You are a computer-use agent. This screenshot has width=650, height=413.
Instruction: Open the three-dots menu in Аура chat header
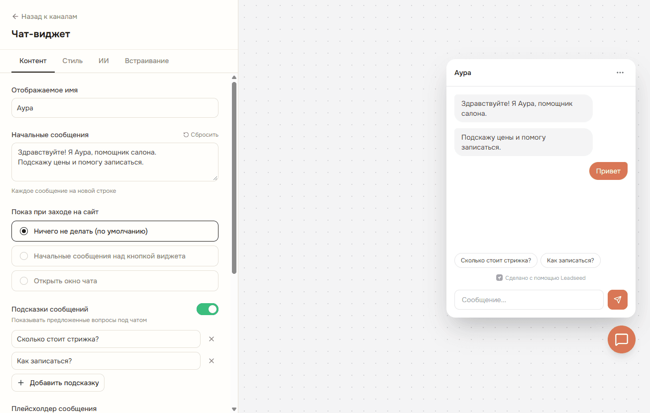pos(620,73)
